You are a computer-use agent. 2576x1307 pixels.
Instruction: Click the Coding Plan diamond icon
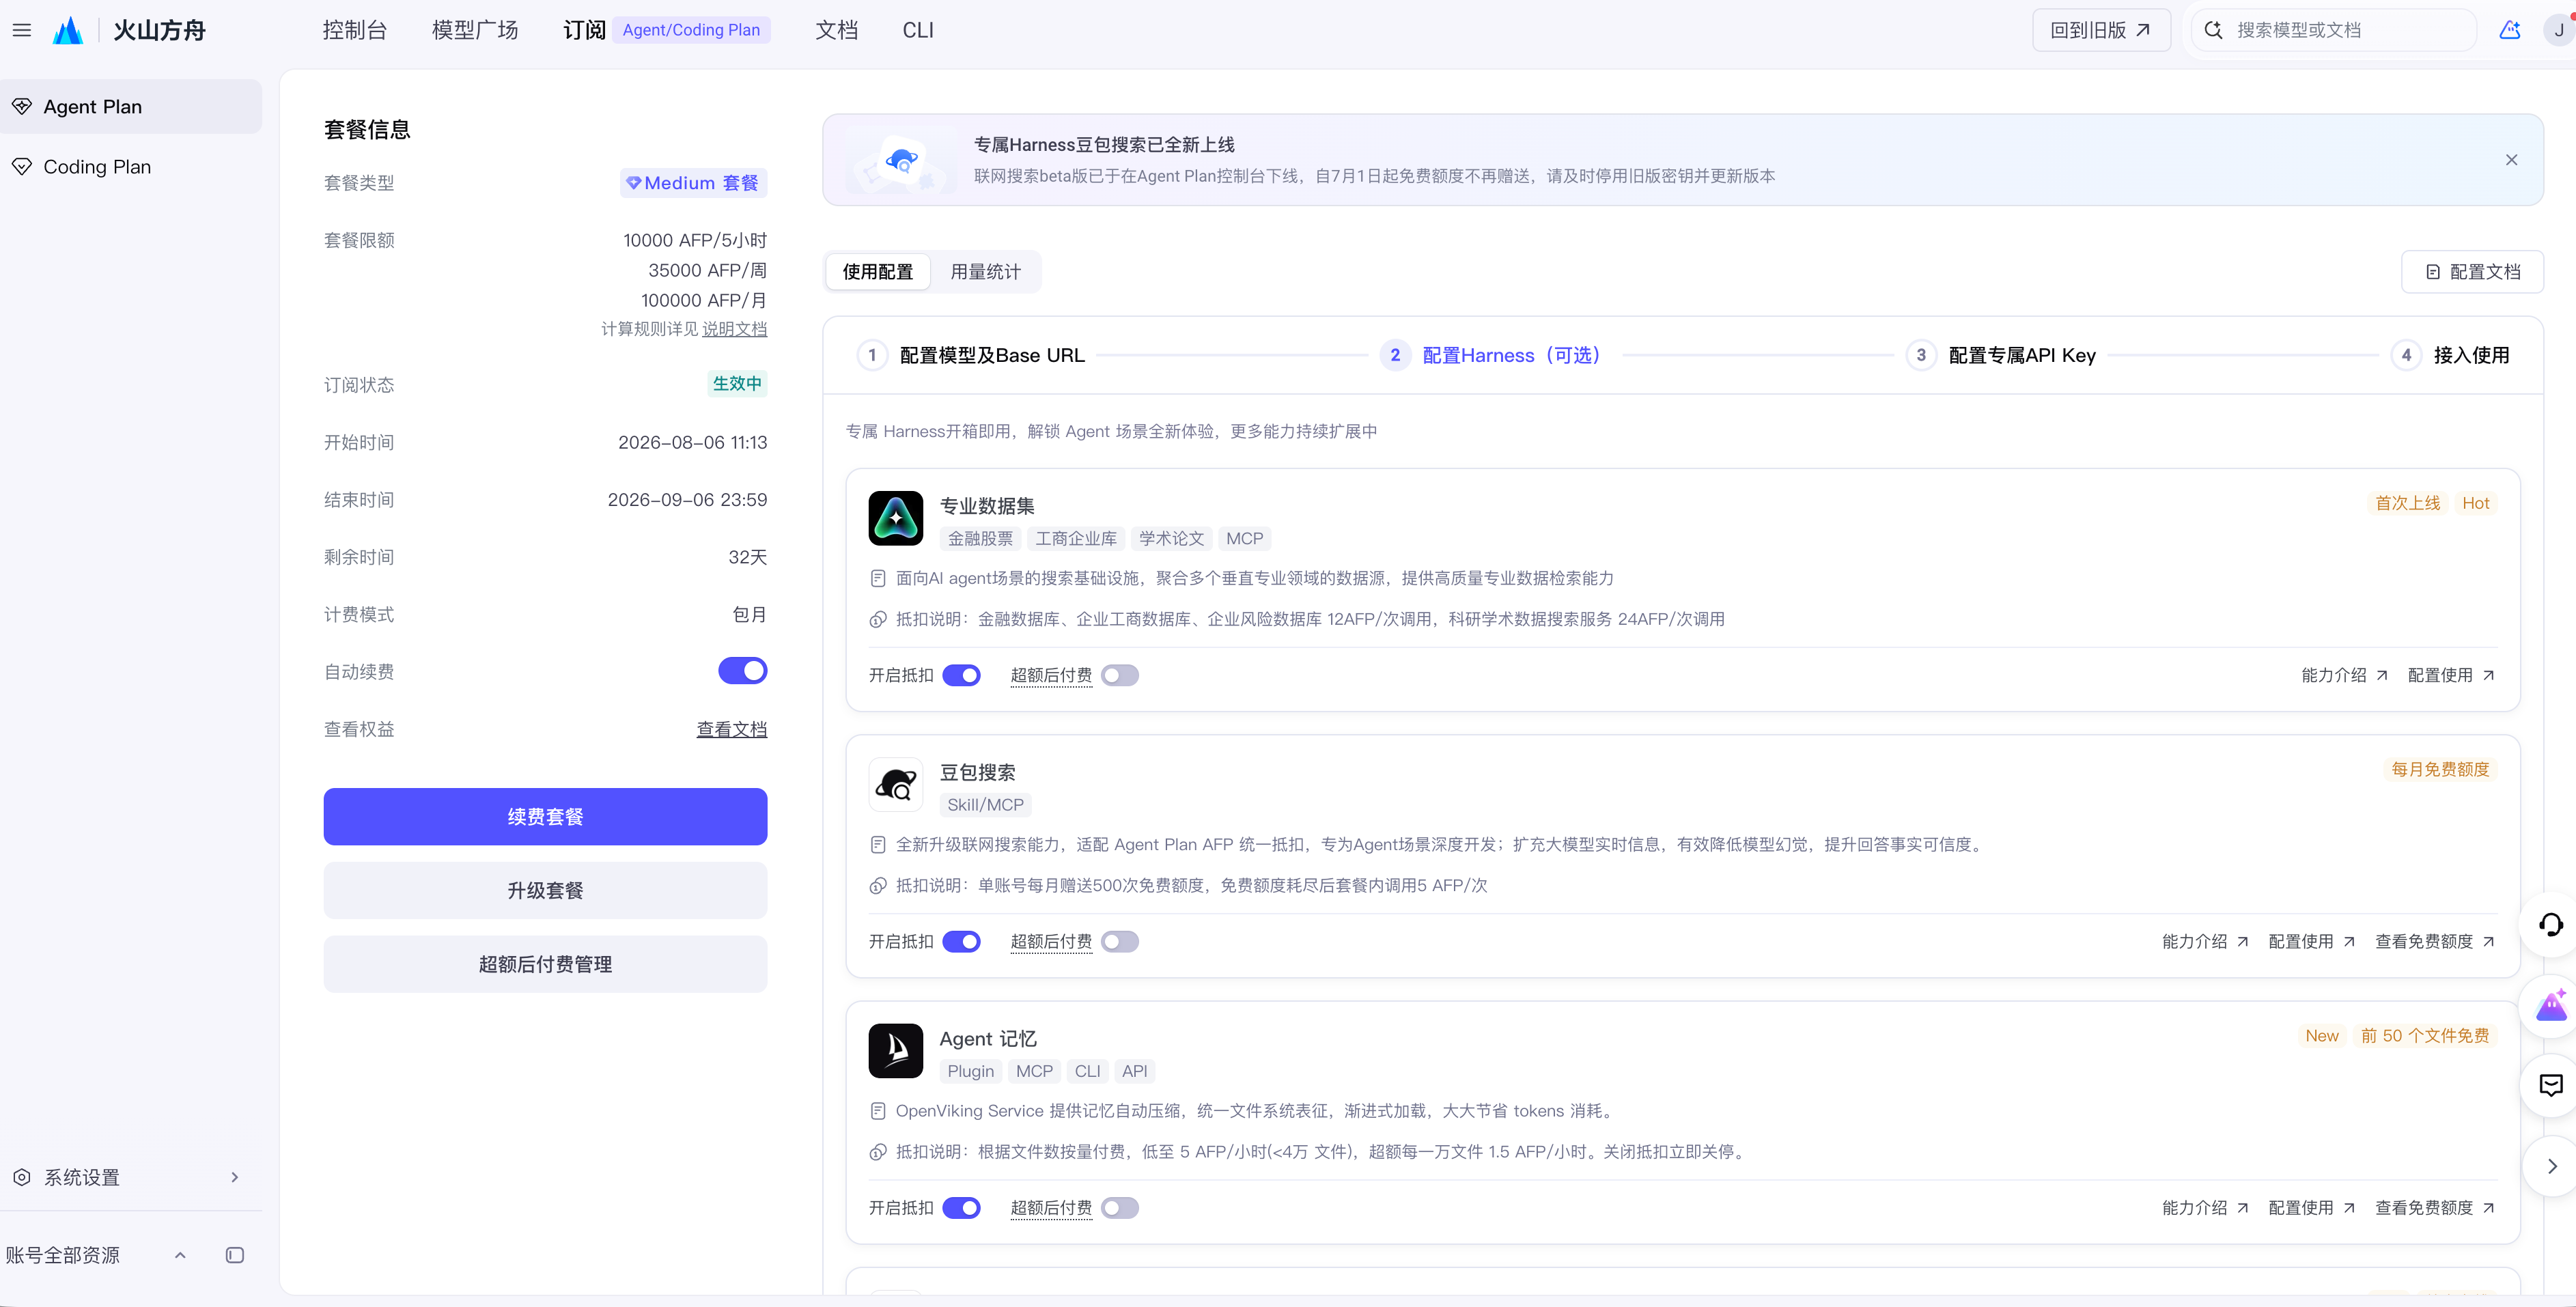click(x=22, y=166)
